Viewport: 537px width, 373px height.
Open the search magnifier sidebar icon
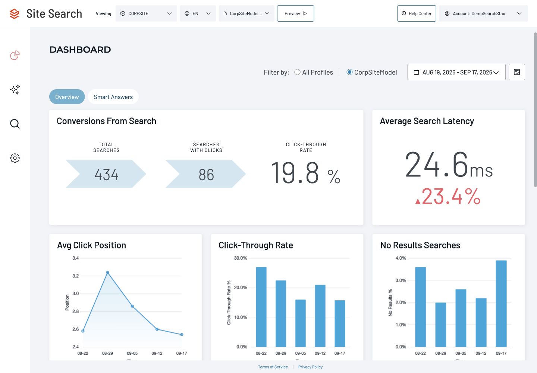point(15,124)
